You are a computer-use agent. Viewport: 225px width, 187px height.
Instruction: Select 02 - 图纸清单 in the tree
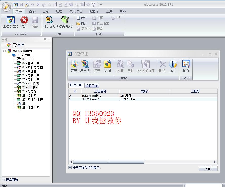28,63
